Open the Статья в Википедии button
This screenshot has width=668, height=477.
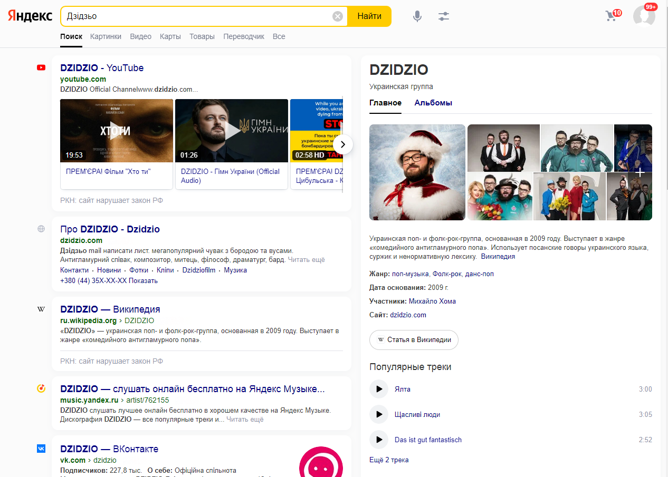(414, 340)
